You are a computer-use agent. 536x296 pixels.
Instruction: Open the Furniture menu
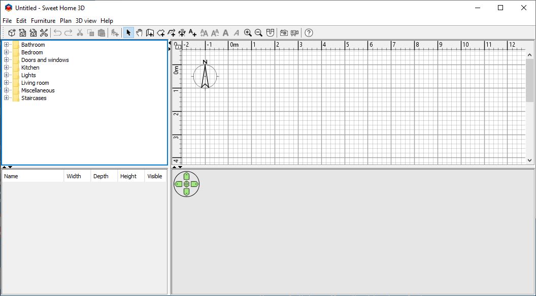click(x=43, y=21)
